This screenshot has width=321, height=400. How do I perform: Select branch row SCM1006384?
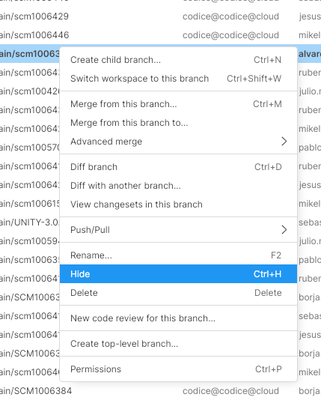(x=160, y=391)
